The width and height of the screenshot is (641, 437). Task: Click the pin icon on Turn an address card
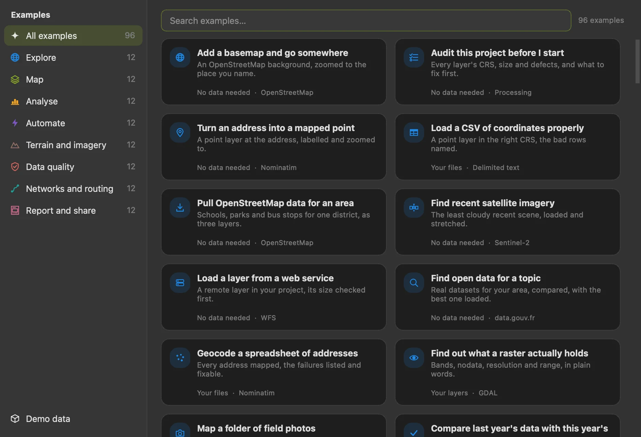click(x=180, y=132)
